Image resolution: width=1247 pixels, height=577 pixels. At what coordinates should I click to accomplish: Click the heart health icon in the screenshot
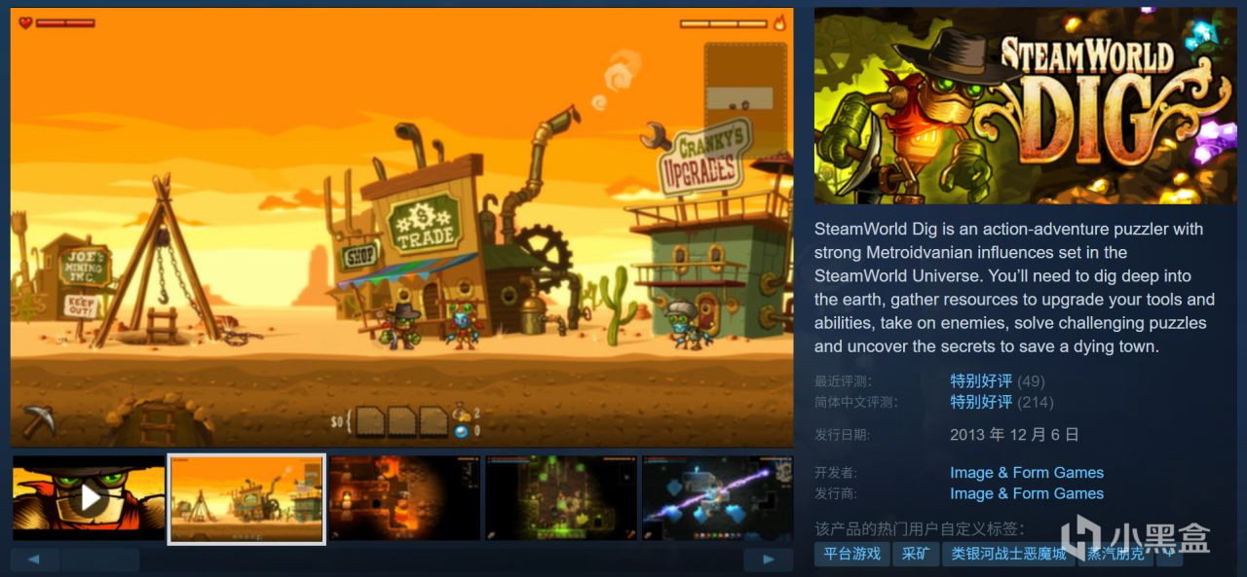coord(25,22)
